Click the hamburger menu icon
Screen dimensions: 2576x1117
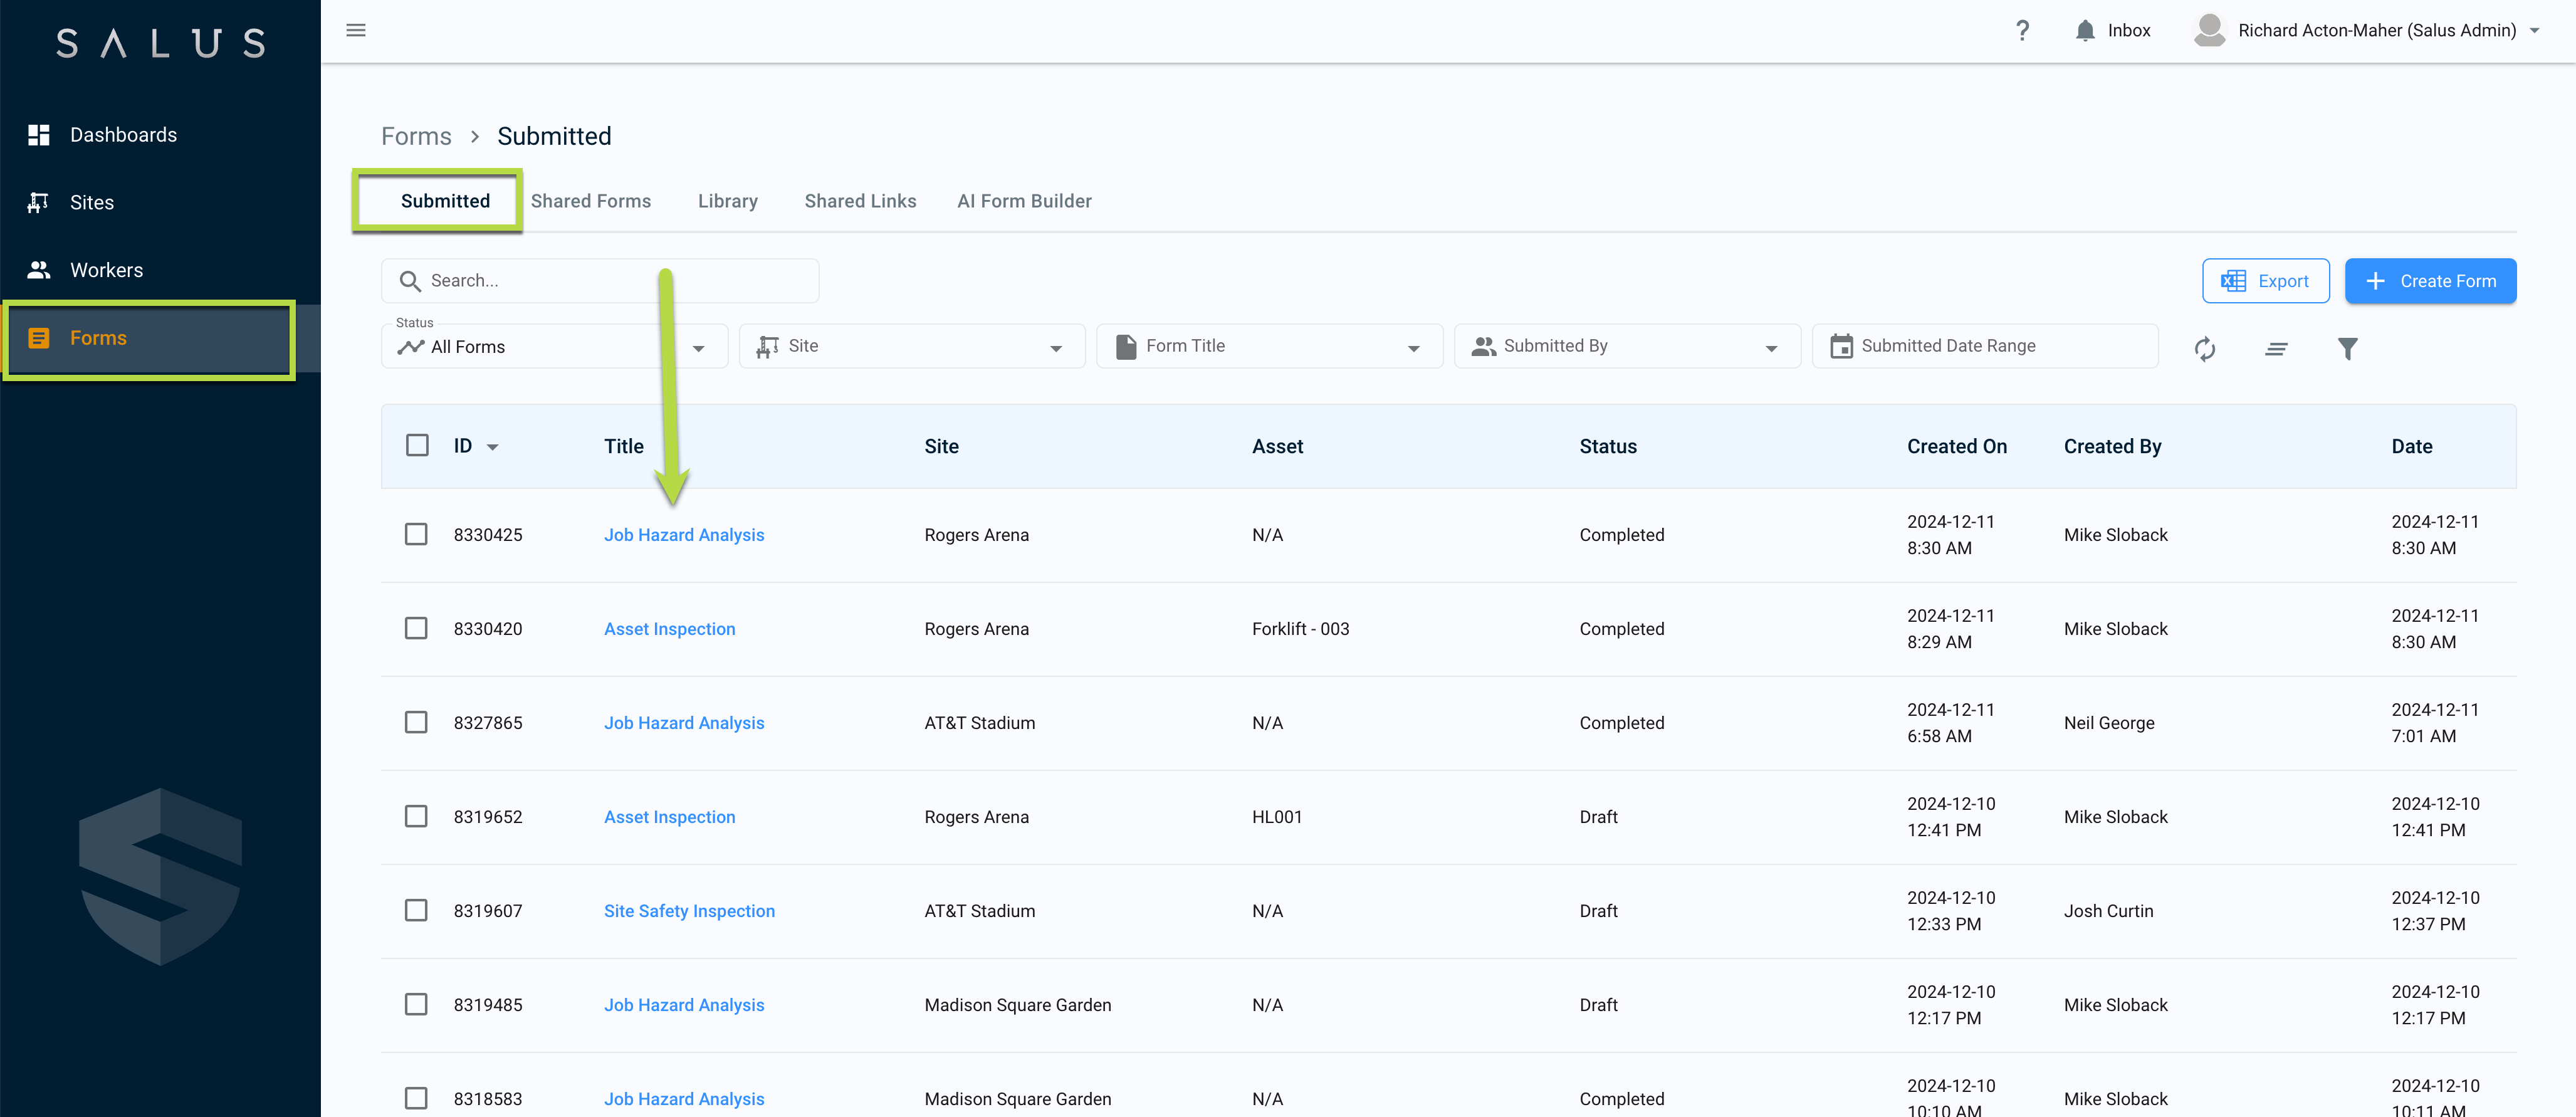pos(356,30)
